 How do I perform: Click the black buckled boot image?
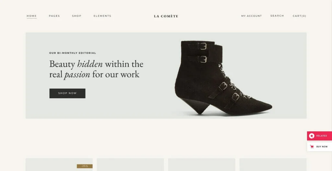pyautogui.click(x=223, y=78)
